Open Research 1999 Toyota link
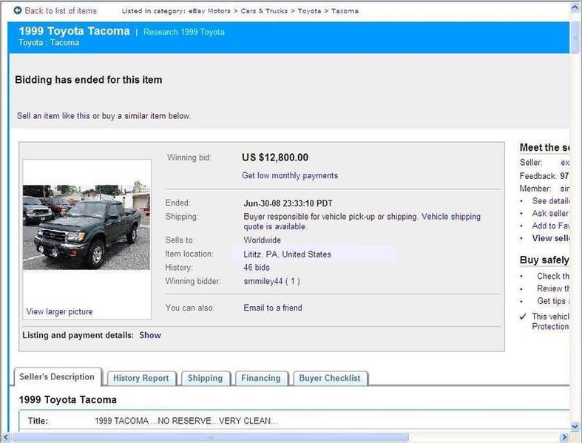 coord(184,32)
